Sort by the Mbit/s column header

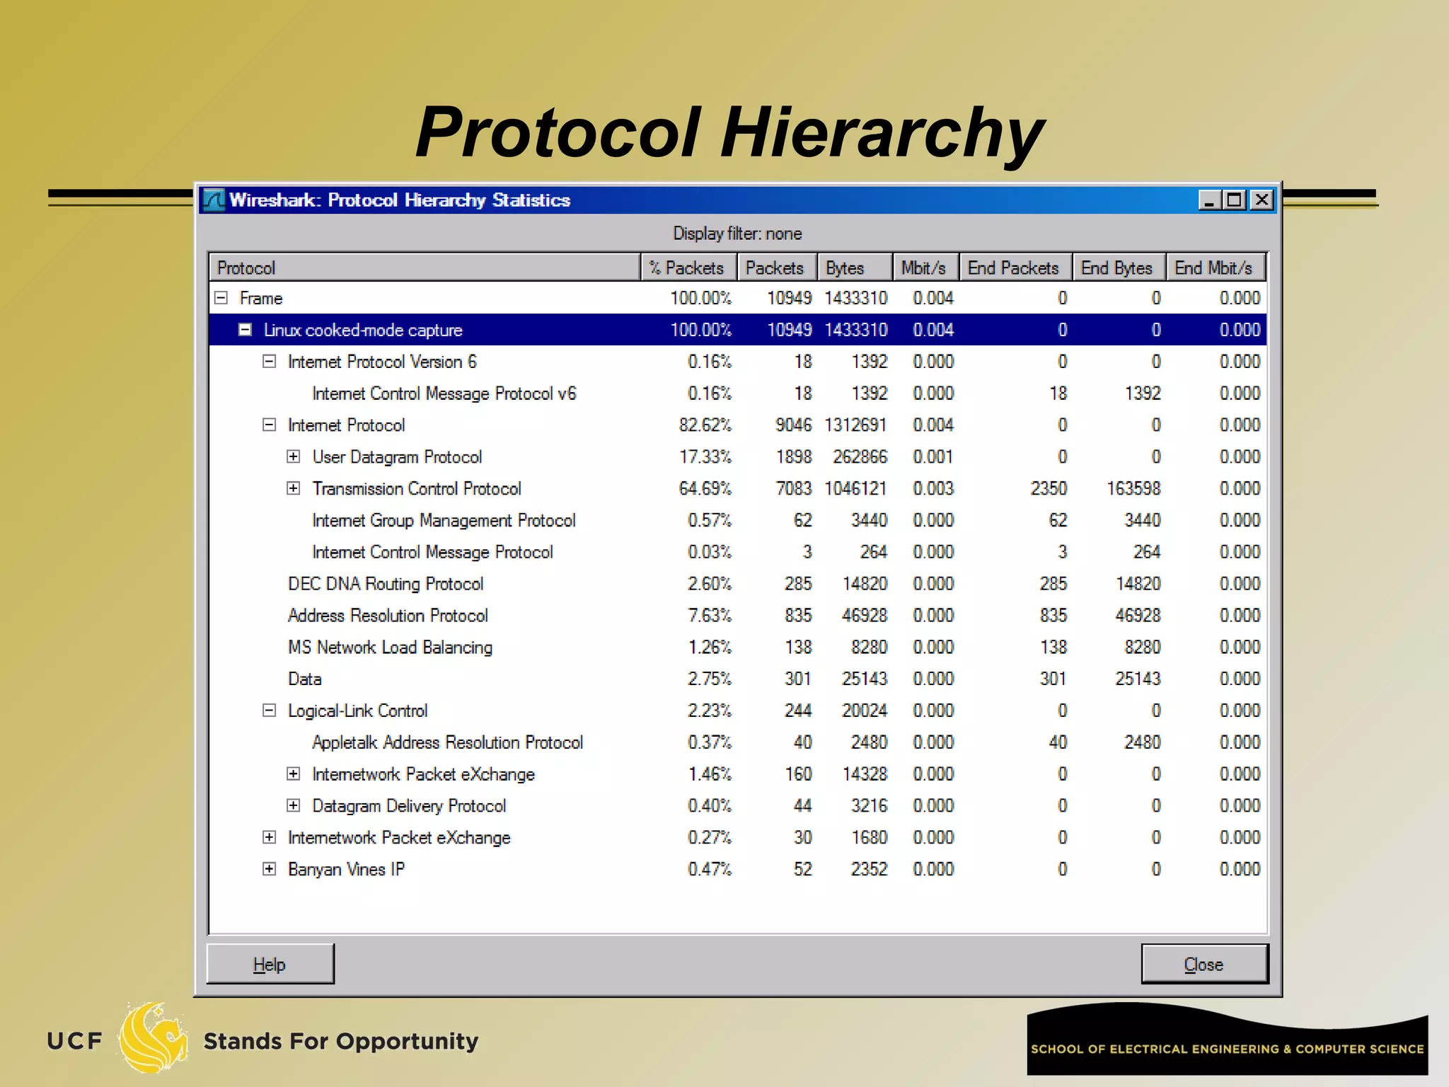[x=926, y=268]
